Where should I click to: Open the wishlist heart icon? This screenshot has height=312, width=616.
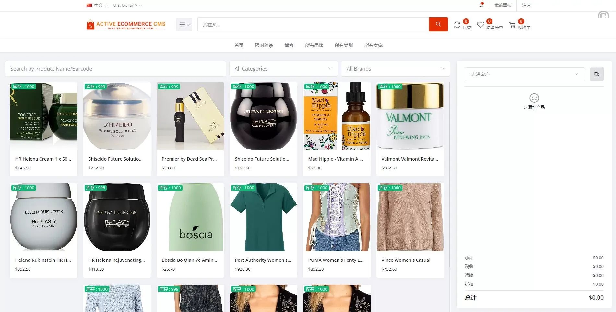[x=480, y=25]
